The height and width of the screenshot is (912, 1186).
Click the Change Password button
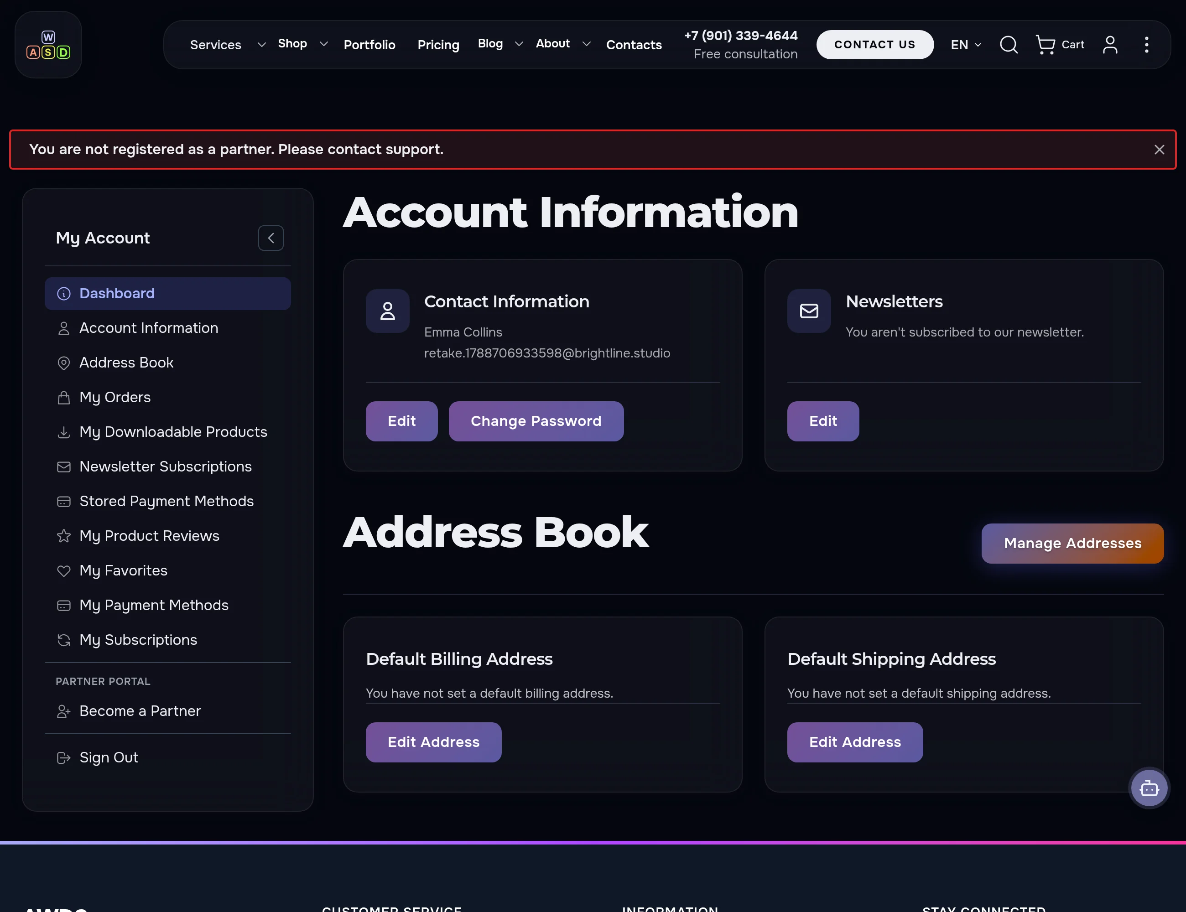(536, 421)
